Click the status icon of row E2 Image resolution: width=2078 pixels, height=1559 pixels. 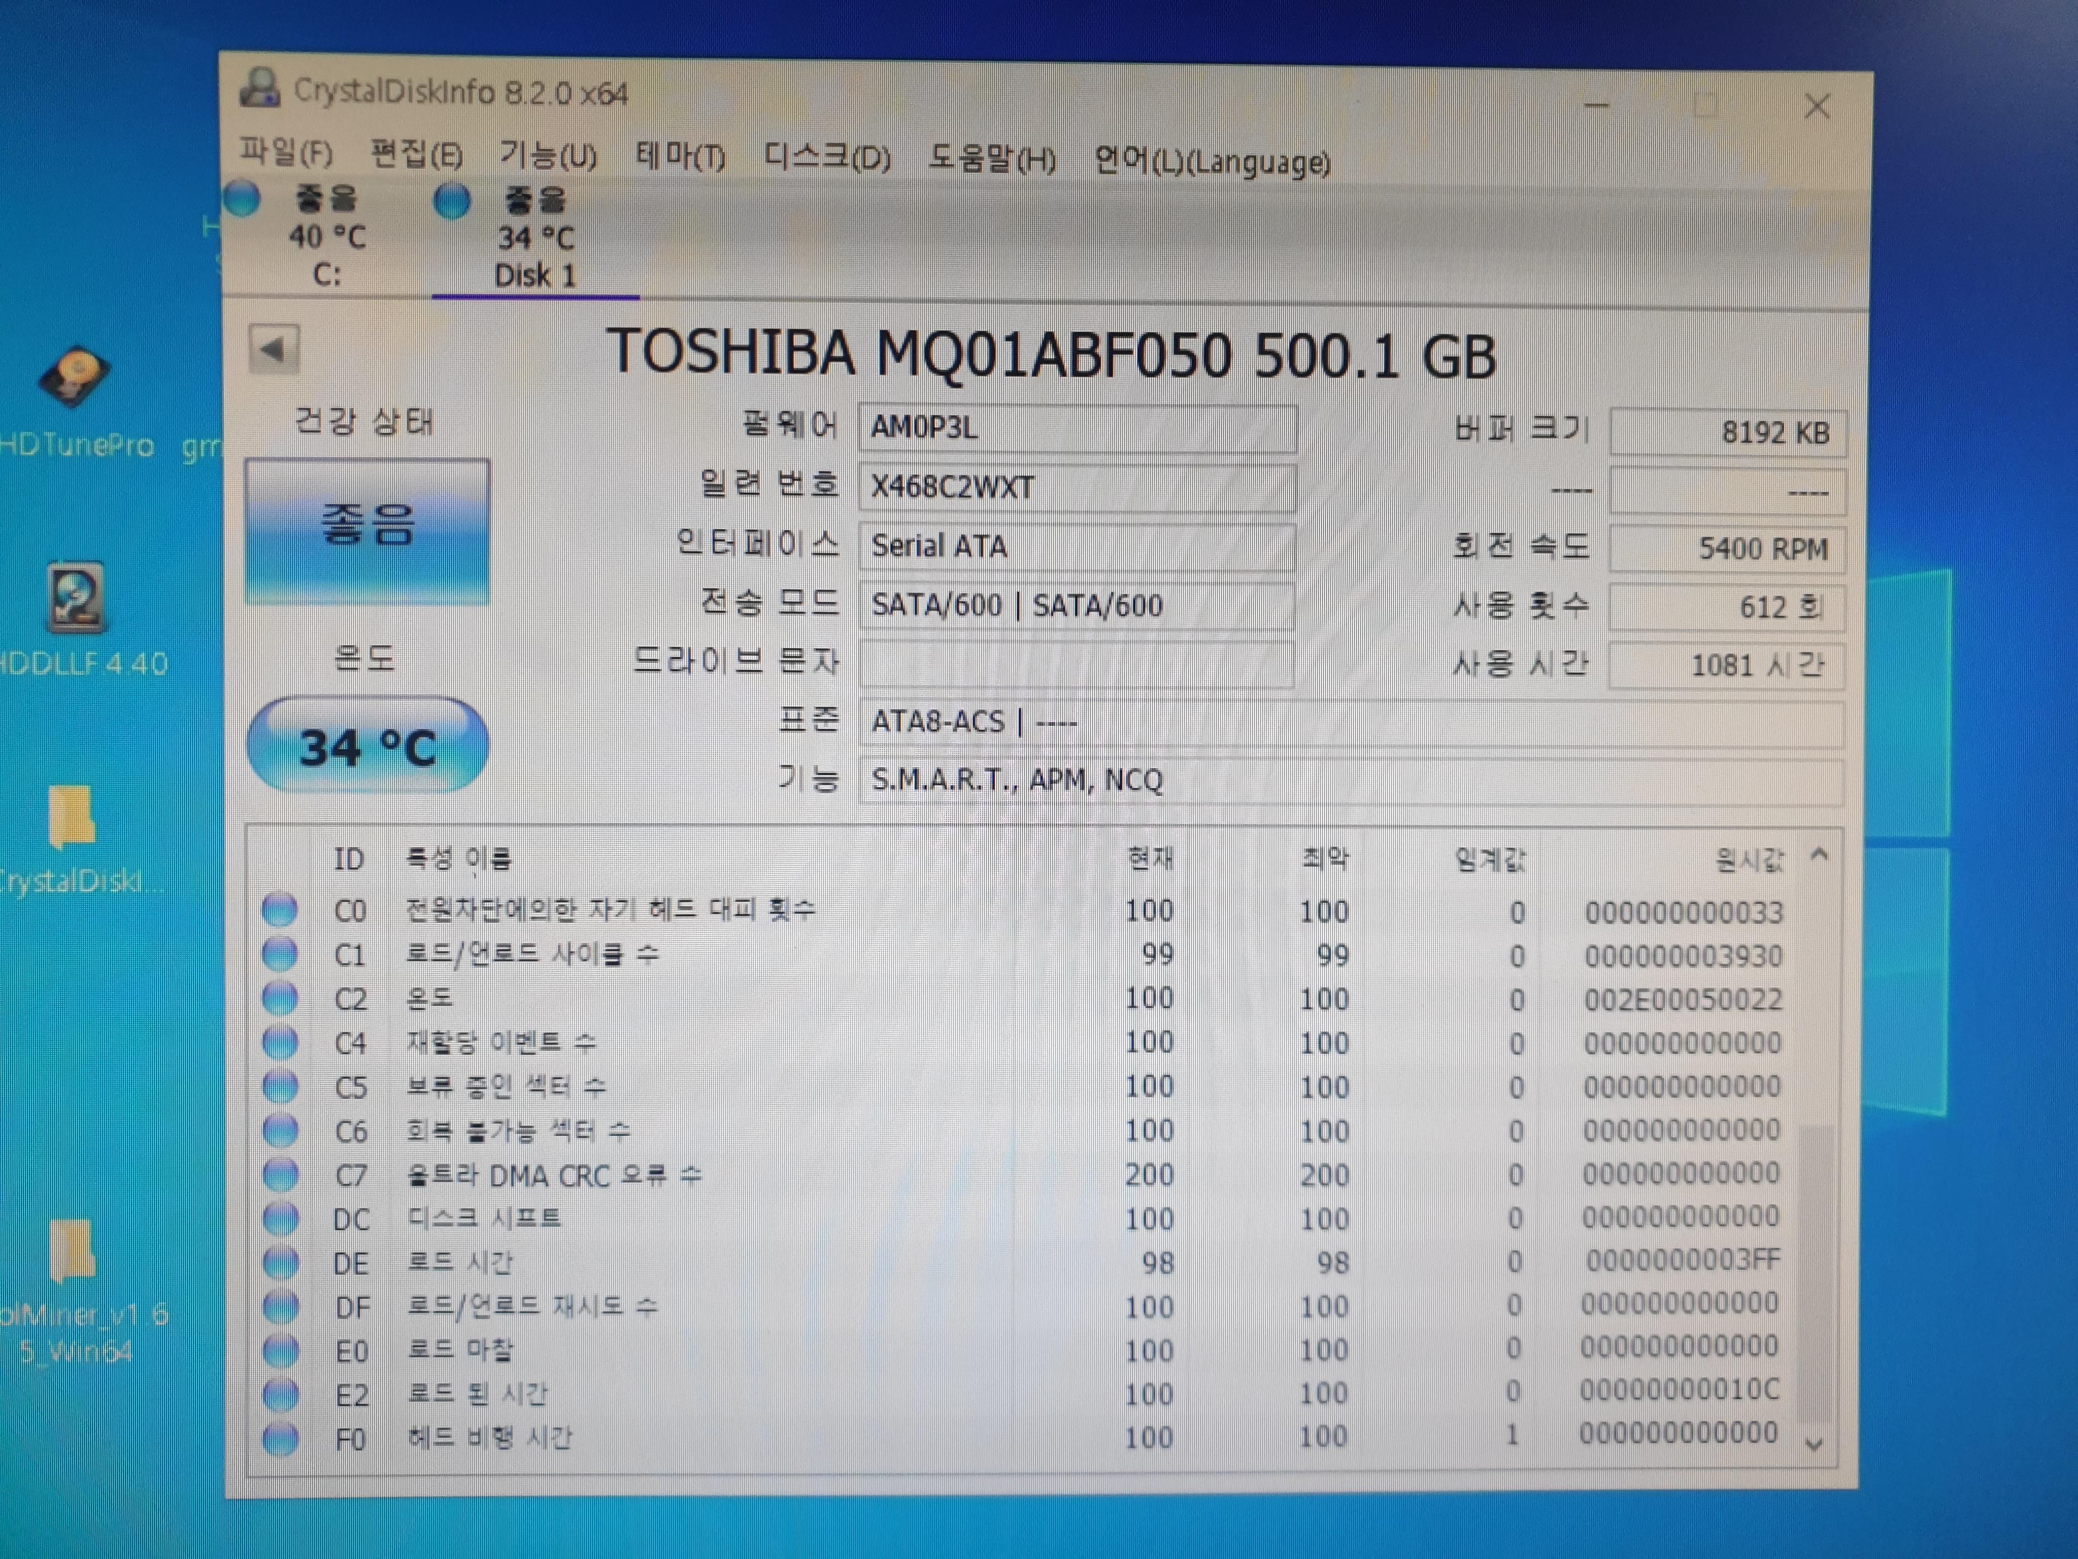[280, 1395]
